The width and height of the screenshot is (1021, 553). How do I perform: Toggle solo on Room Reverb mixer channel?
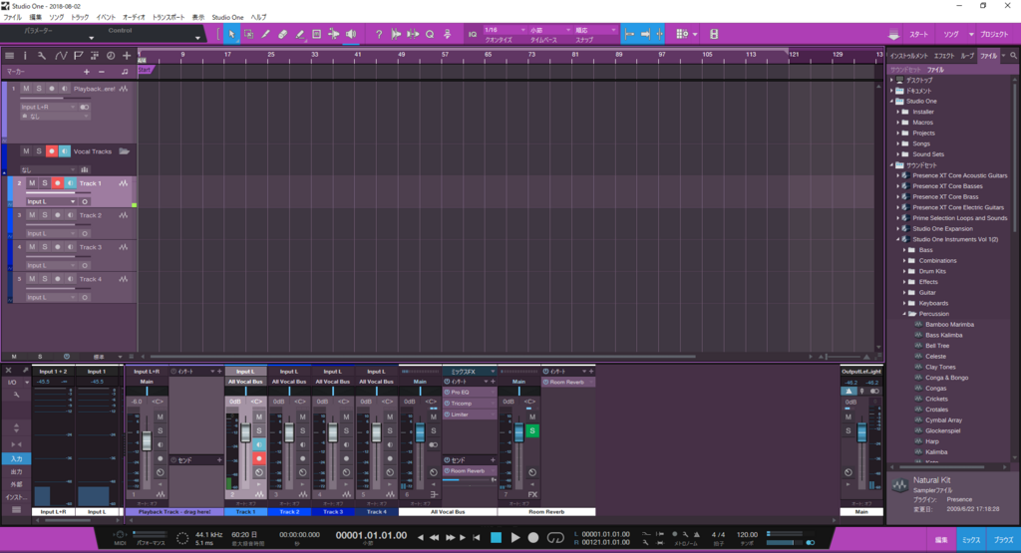(532, 430)
